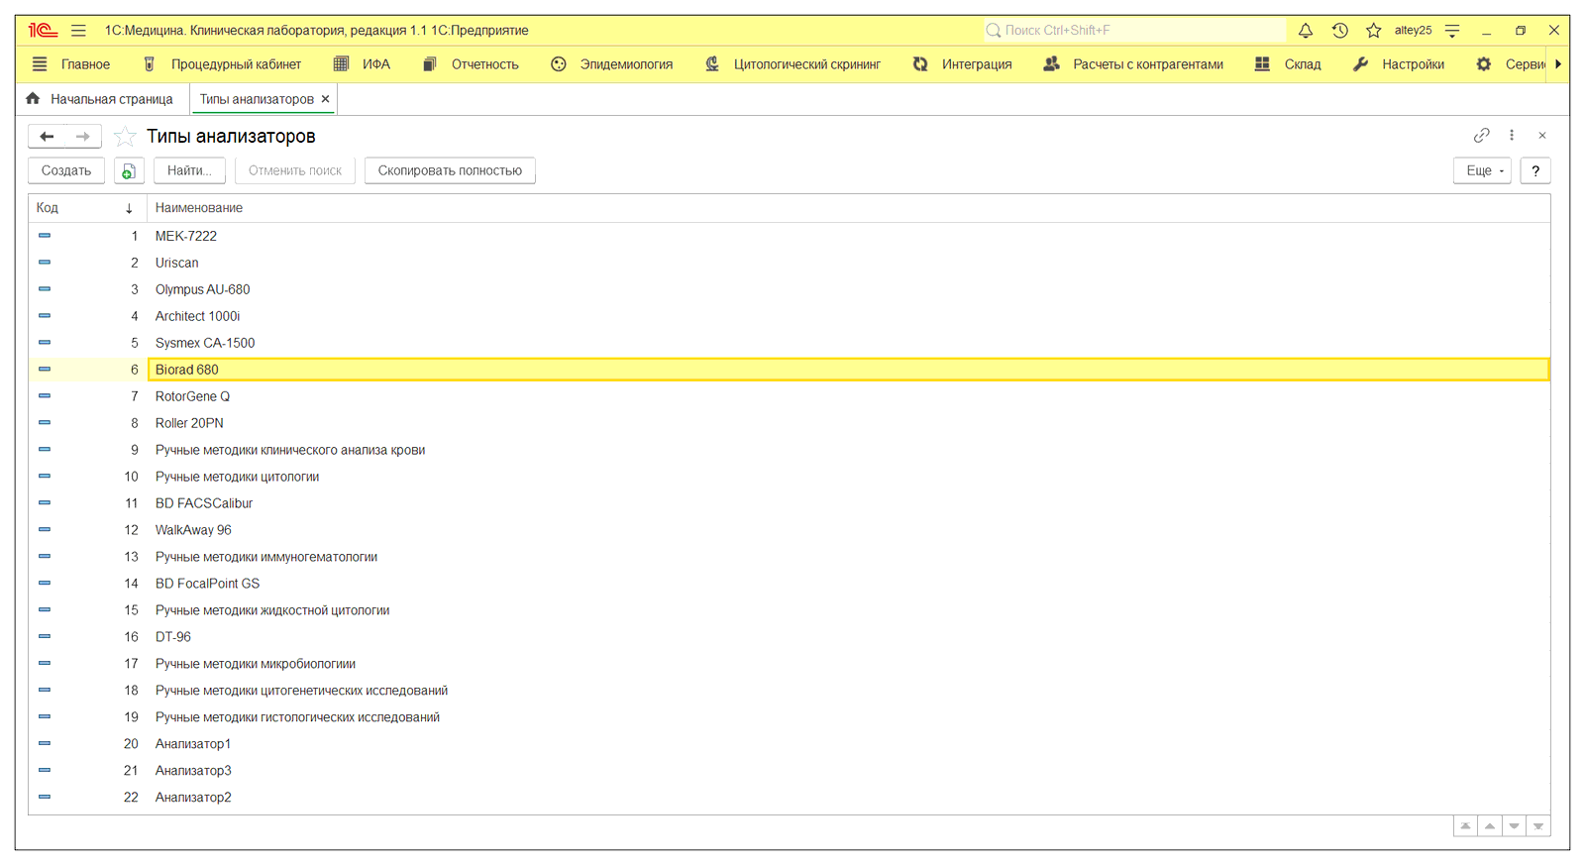Click the row icon next to code 1

click(45, 236)
